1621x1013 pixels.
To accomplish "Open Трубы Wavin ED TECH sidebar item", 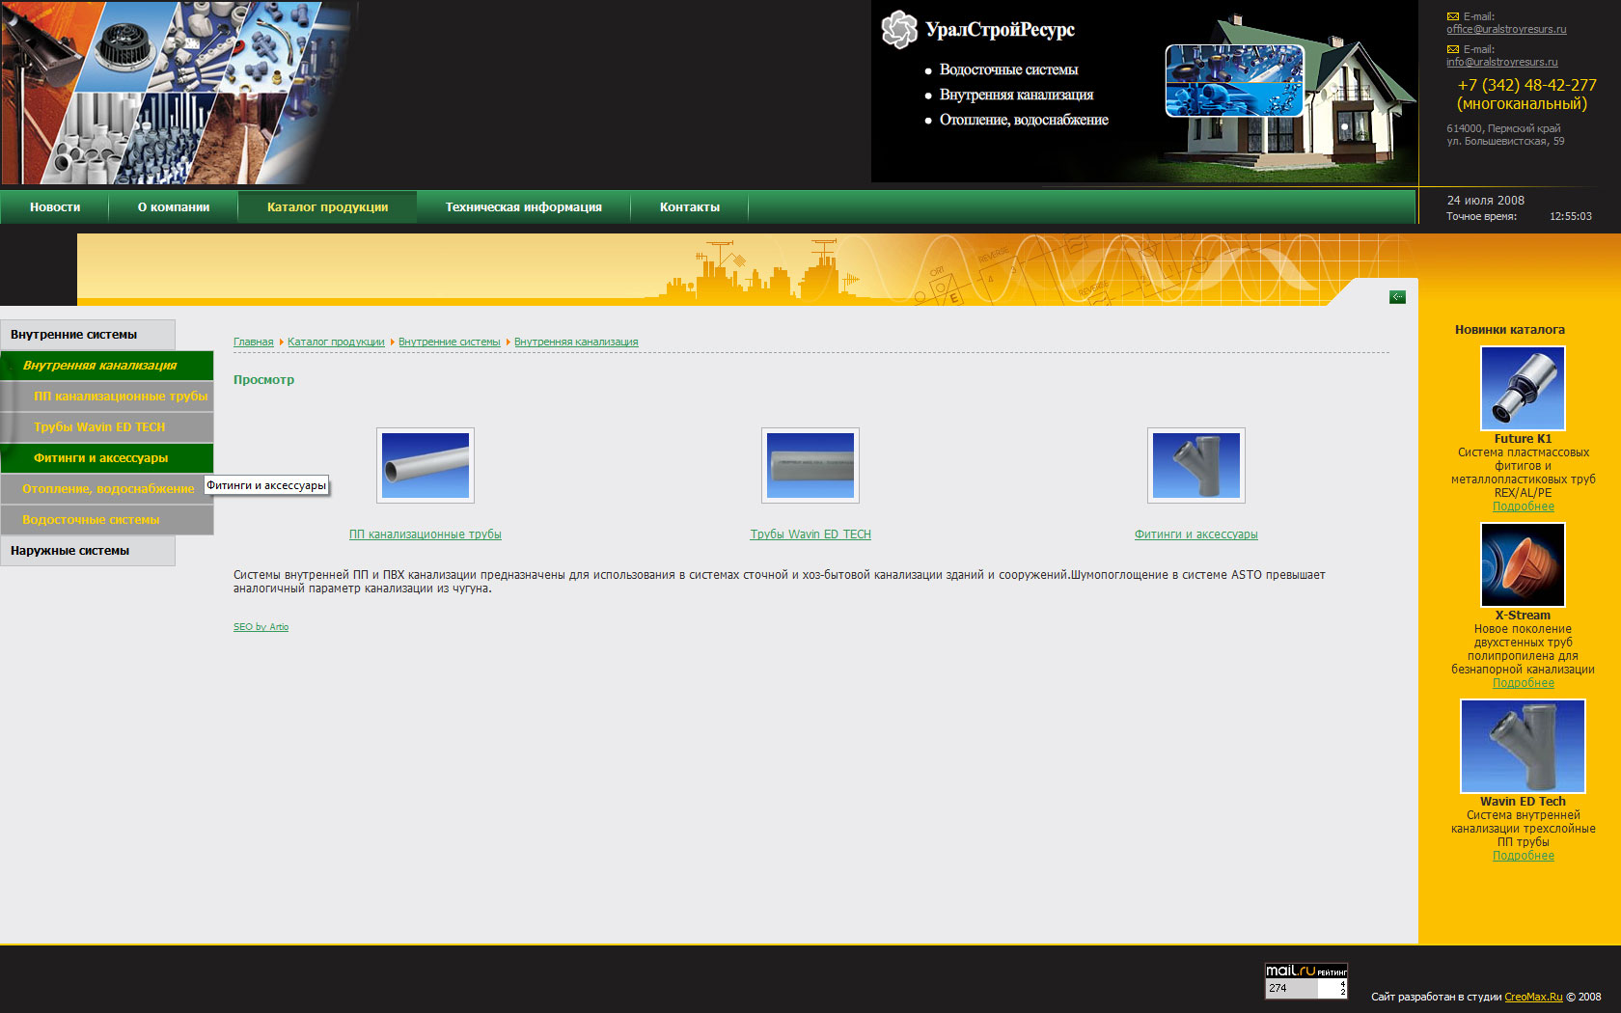I will pos(107,427).
